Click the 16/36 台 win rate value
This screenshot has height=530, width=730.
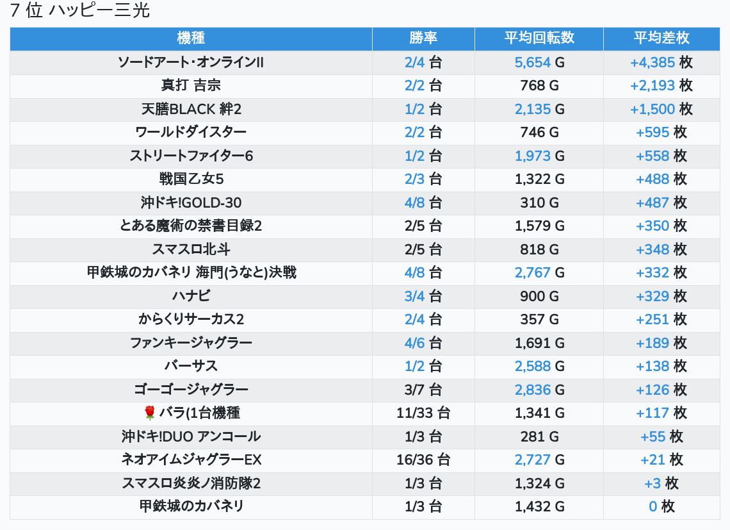[423, 460]
